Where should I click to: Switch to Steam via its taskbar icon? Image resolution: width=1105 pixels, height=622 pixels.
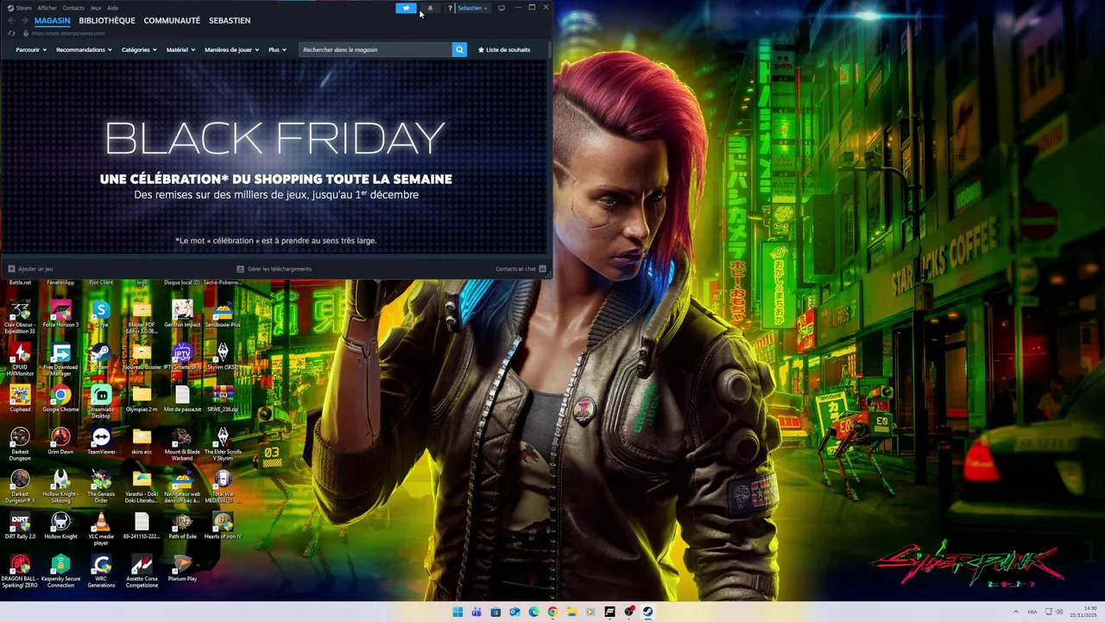point(647,612)
